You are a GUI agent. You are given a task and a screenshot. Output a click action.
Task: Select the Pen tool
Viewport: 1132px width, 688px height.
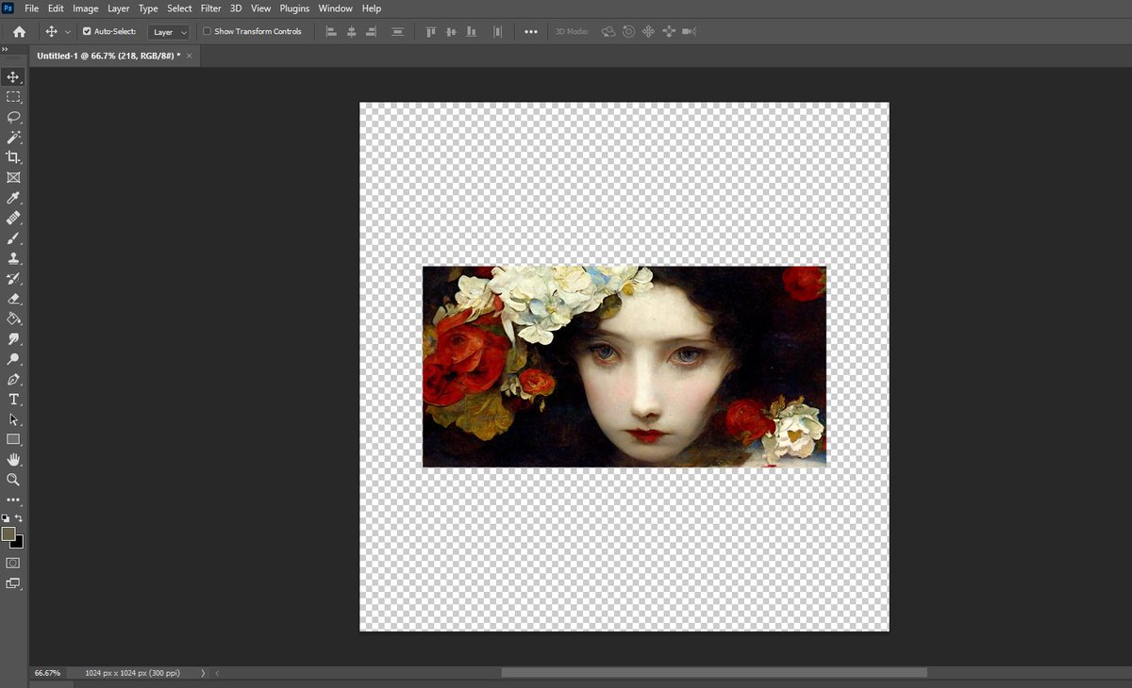(13, 379)
